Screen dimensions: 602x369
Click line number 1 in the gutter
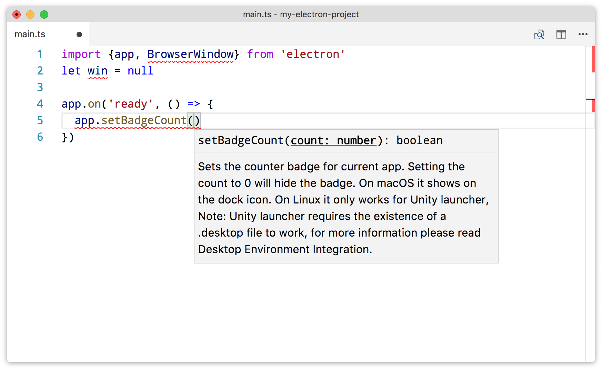[40, 54]
